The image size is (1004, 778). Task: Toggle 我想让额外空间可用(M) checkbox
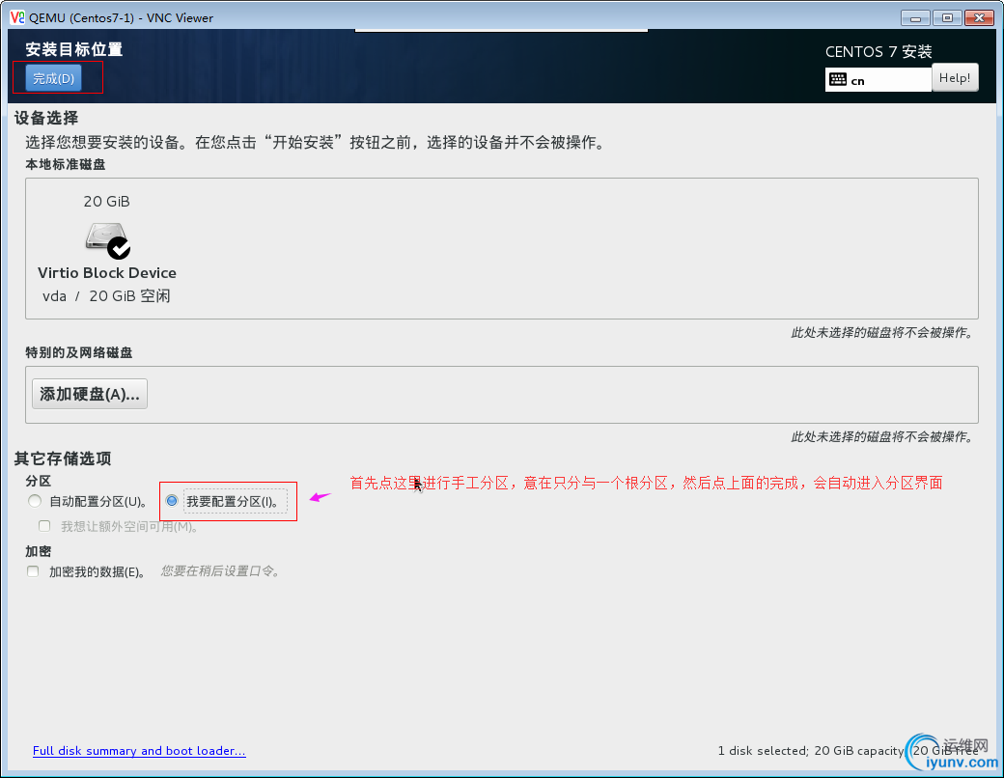coord(44,526)
